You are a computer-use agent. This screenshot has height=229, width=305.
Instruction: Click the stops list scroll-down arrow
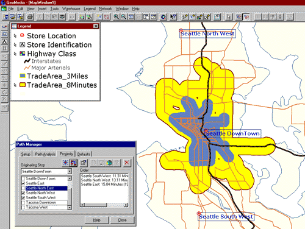click(70, 208)
